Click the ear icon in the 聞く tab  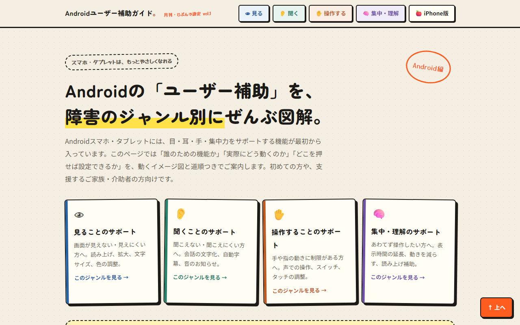tap(282, 13)
